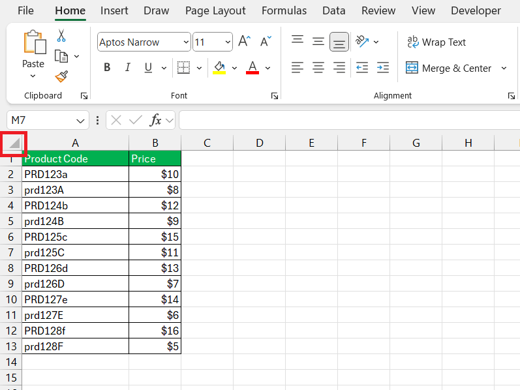The width and height of the screenshot is (520, 390).
Task: Click Decrease Indent icon
Action: pyautogui.click(x=362, y=68)
